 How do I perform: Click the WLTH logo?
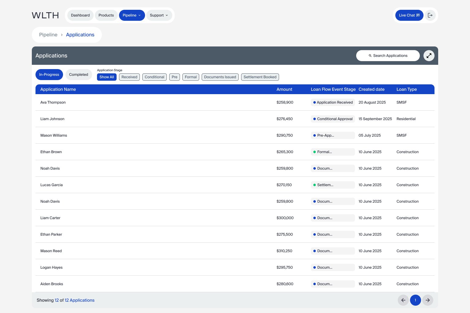(45, 15)
